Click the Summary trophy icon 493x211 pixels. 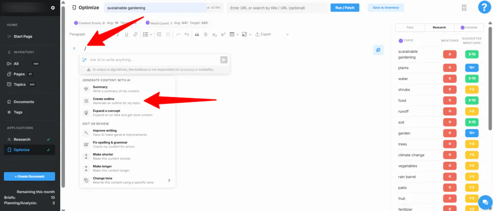coord(86,89)
